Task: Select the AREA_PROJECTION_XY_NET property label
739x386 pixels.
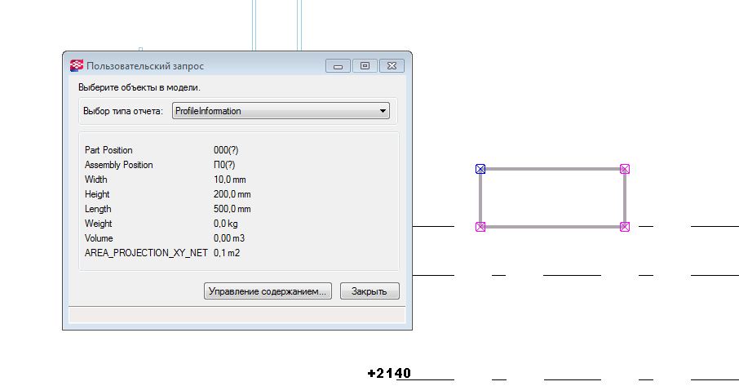Action: coord(146,253)
